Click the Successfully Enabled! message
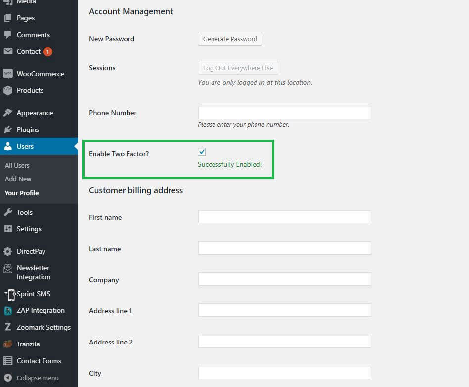This screenshot has width=469, height=387. coord(230,164)
